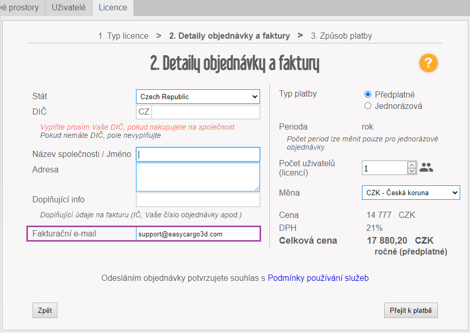Select the Jednorázová payment type
Screen dimensions: 470x333
[x=368, y=106]
